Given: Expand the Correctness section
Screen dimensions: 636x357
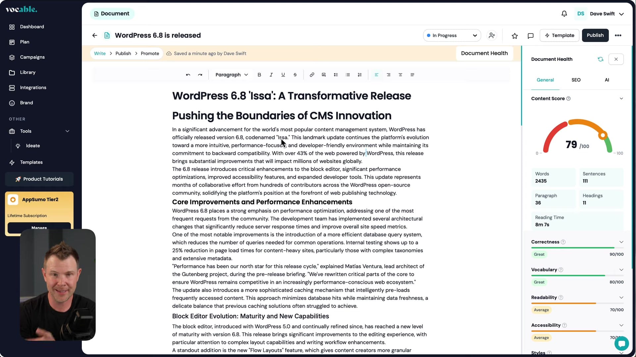Looking at the screenshot, I should [x=621, y=242].
